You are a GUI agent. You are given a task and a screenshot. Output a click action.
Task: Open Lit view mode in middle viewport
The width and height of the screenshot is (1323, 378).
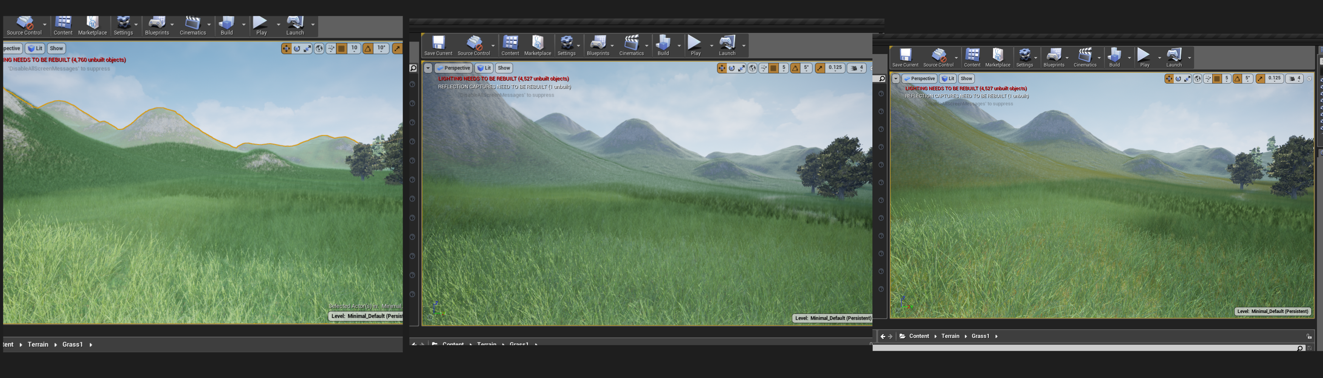pos(484,68)
